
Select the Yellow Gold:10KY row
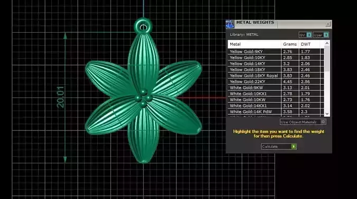(x=276, y=57)
